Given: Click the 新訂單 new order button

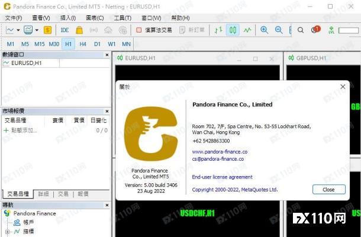Looking at the screenshot, I should pyautogui.click(x=192, y=30).
